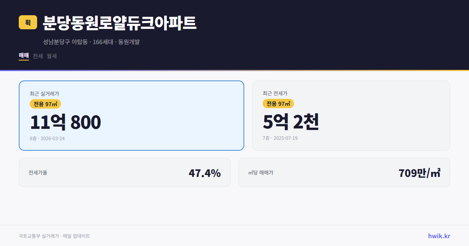Click the 5억 2천 jeonse price figure

(292, 122)
